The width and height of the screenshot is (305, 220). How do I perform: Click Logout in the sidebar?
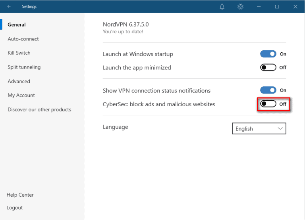pyautogui.click(x=15, y=208)
